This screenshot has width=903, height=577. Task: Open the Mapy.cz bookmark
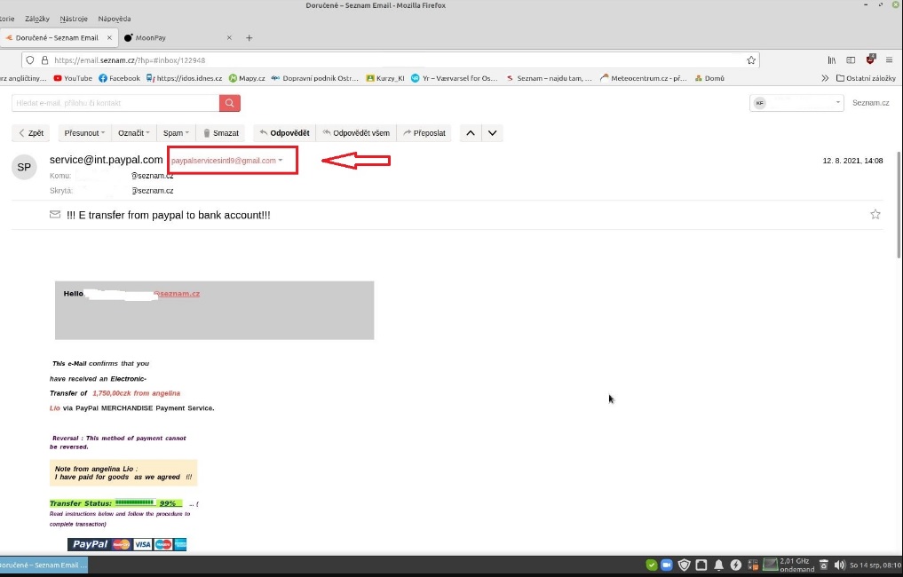pyautogui.click(x=247, y=78)
